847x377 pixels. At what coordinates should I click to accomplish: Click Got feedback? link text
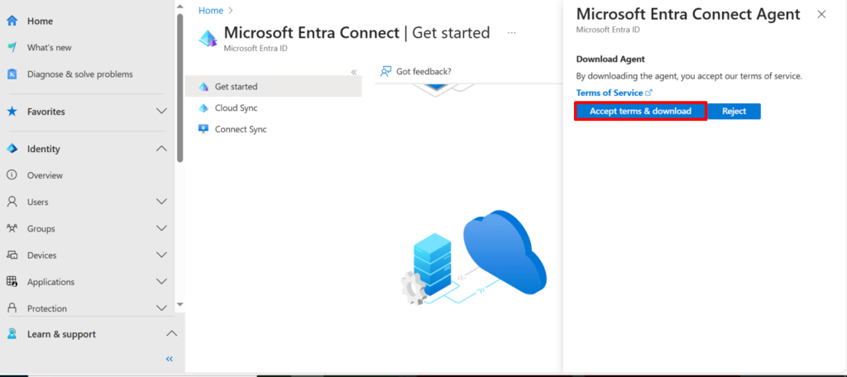pos(423,71)
